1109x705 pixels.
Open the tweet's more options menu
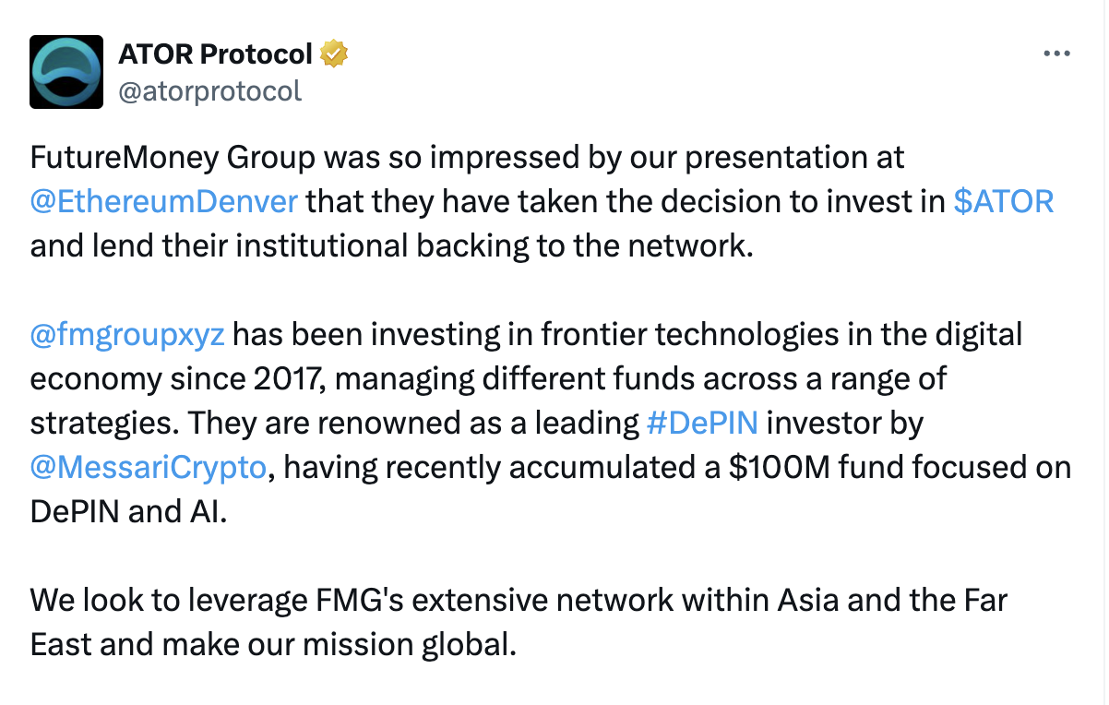[x=1055, y=54]
